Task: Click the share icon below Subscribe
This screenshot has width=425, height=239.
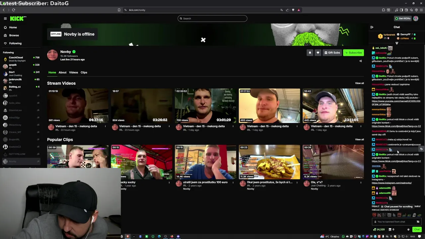Action: coord(361,61)
